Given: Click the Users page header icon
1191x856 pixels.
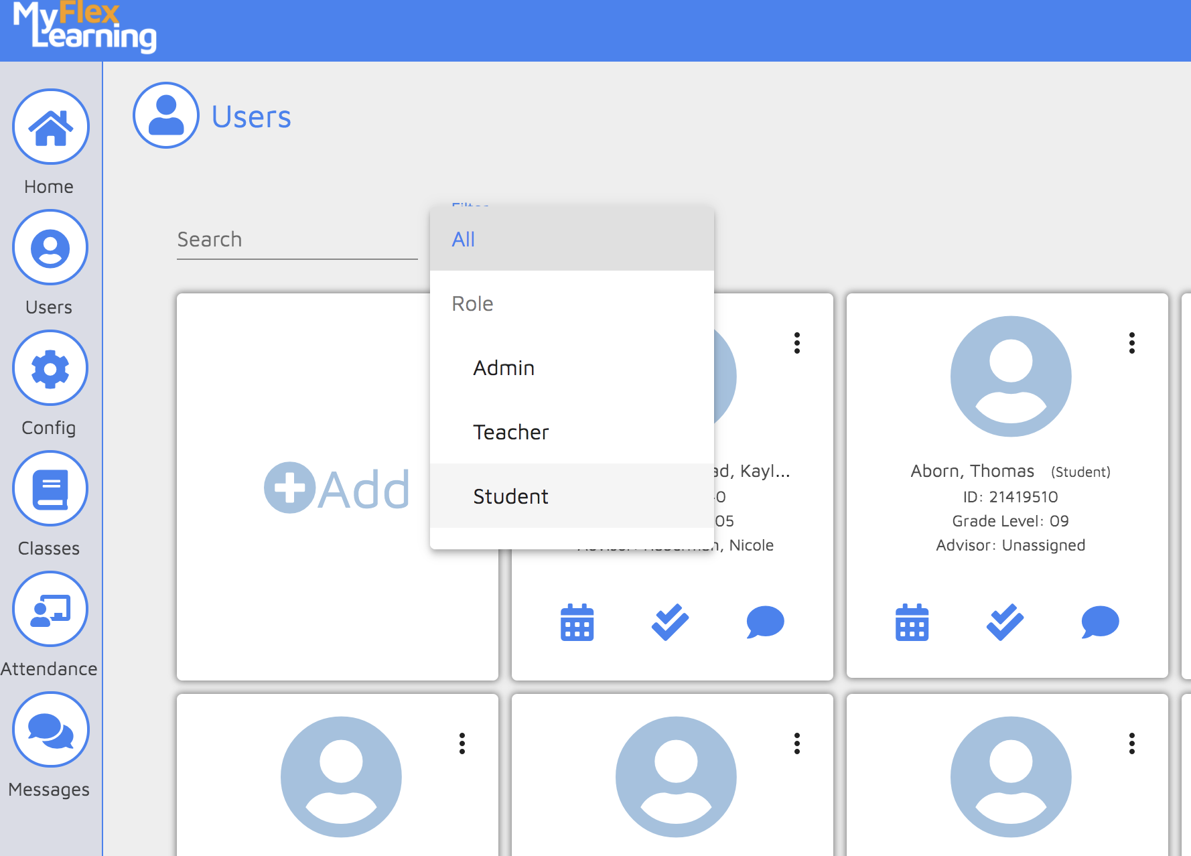Looking at the screenshot, I should pyautogui.click(x=166, y=115).
